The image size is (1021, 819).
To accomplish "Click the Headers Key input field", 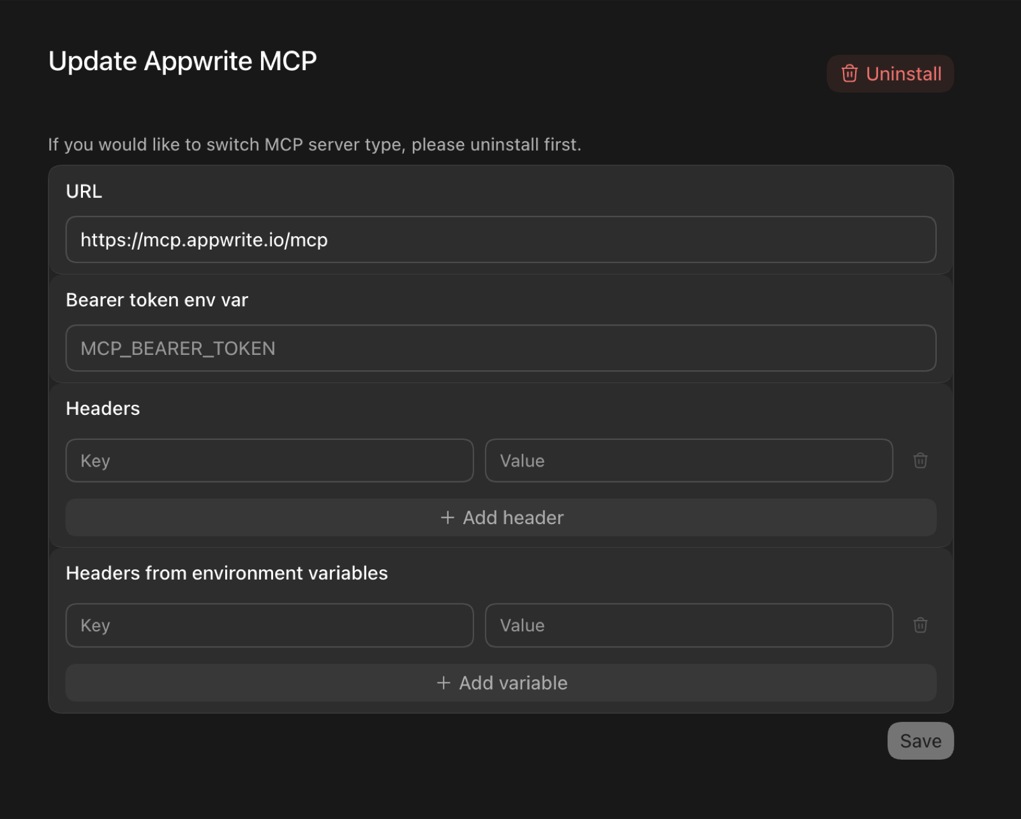I will coord(269,460).
